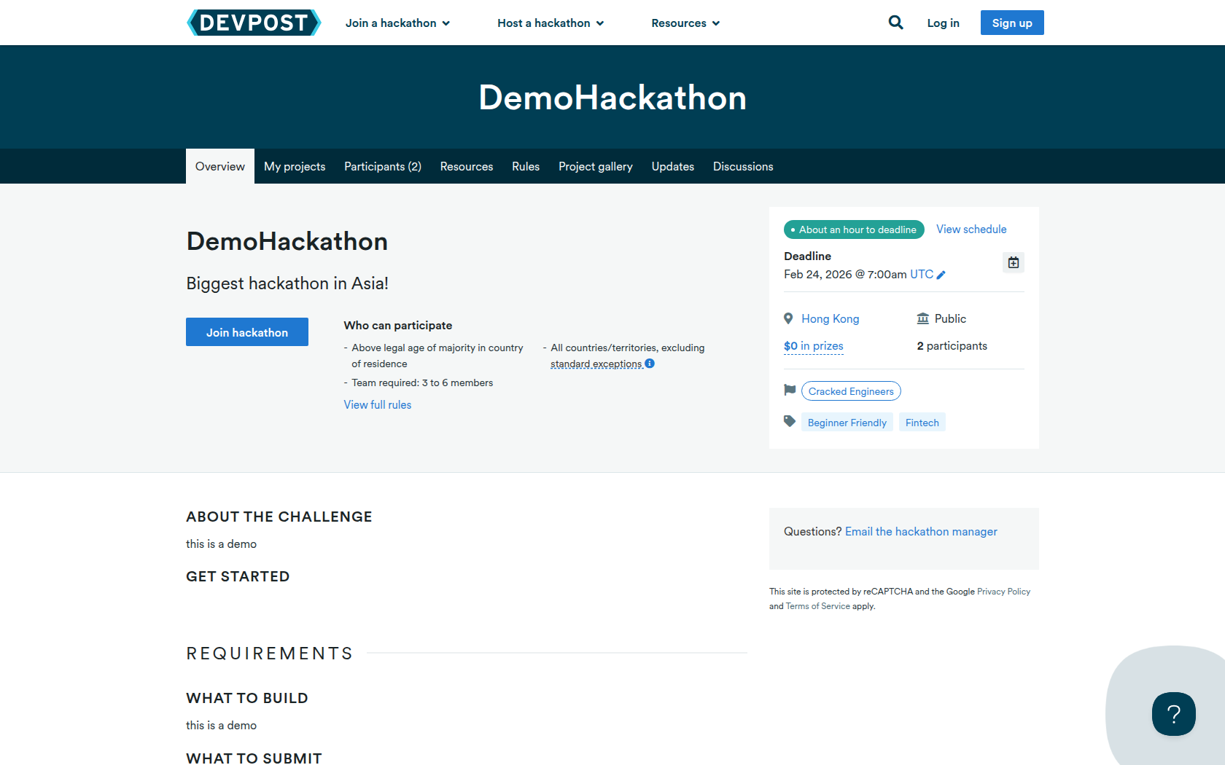Click the tag icon beside Beginner Friendly

(x=789, y=421)
